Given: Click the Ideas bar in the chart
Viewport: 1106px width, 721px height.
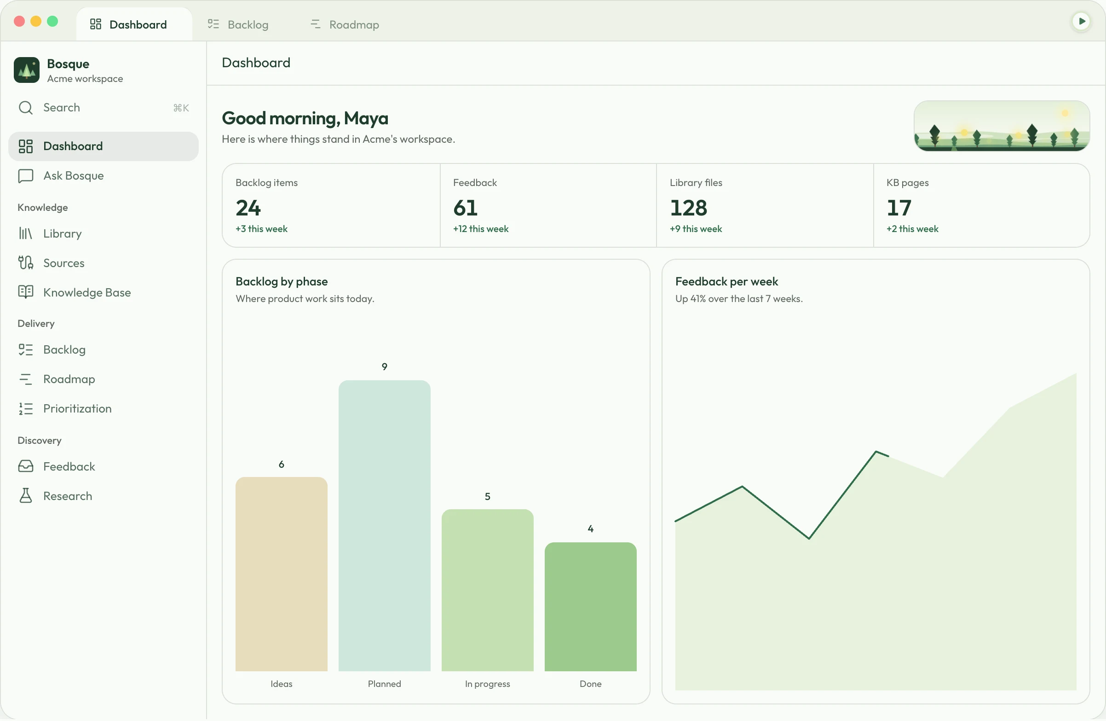Looking at the screenshot, I should (282, 575).
